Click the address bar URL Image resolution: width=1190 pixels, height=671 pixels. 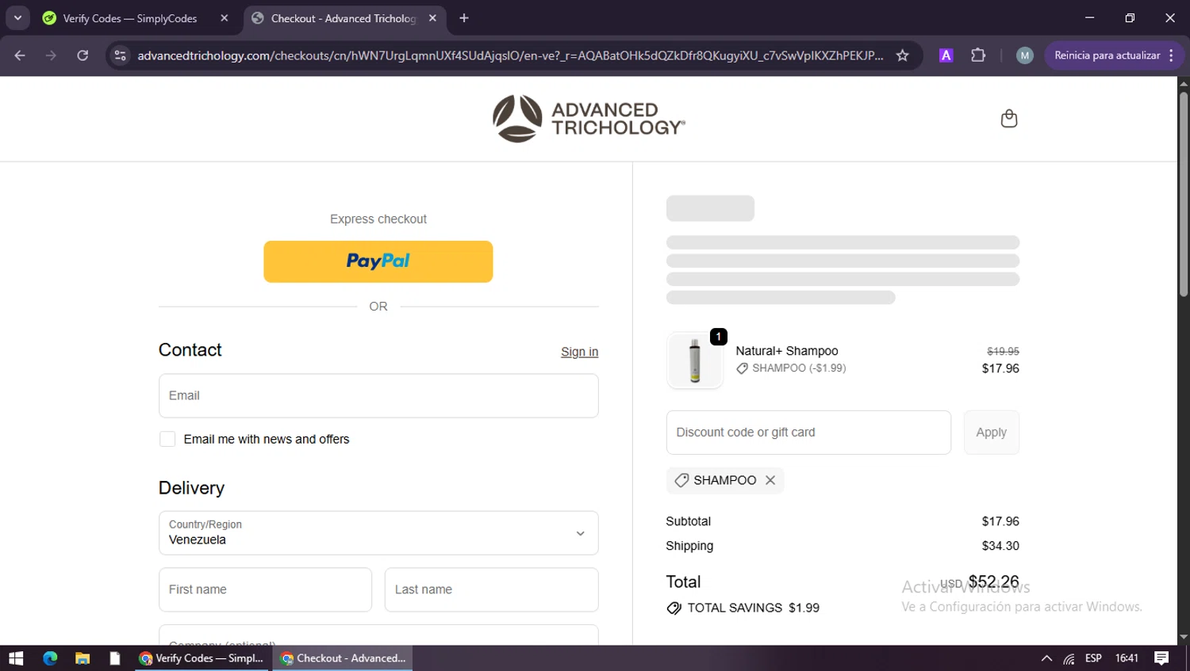510,55
